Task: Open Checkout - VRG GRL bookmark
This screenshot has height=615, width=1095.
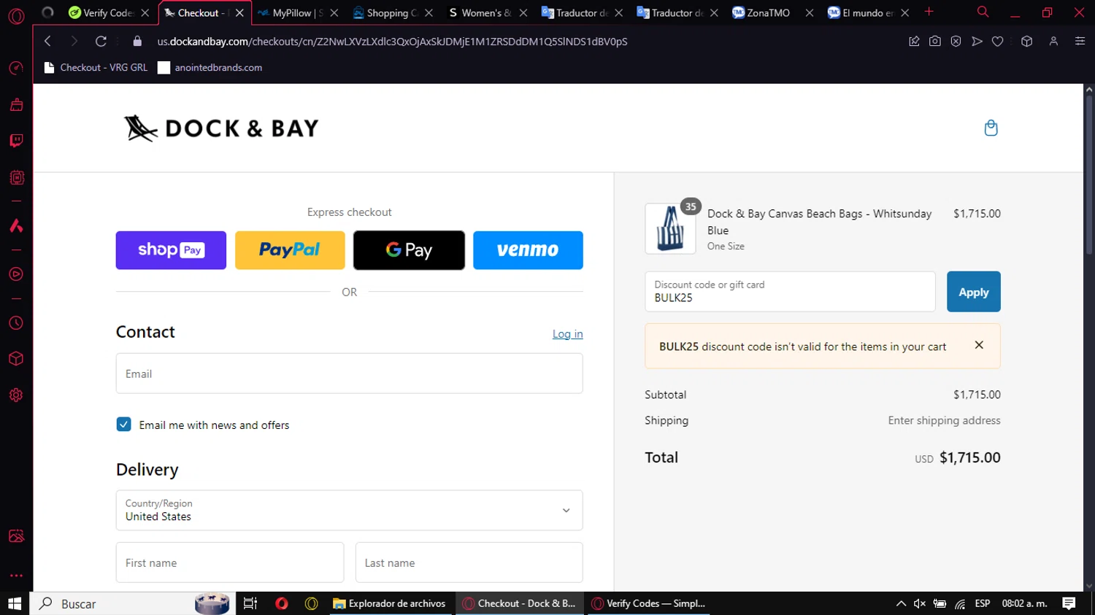Action: 96,67
